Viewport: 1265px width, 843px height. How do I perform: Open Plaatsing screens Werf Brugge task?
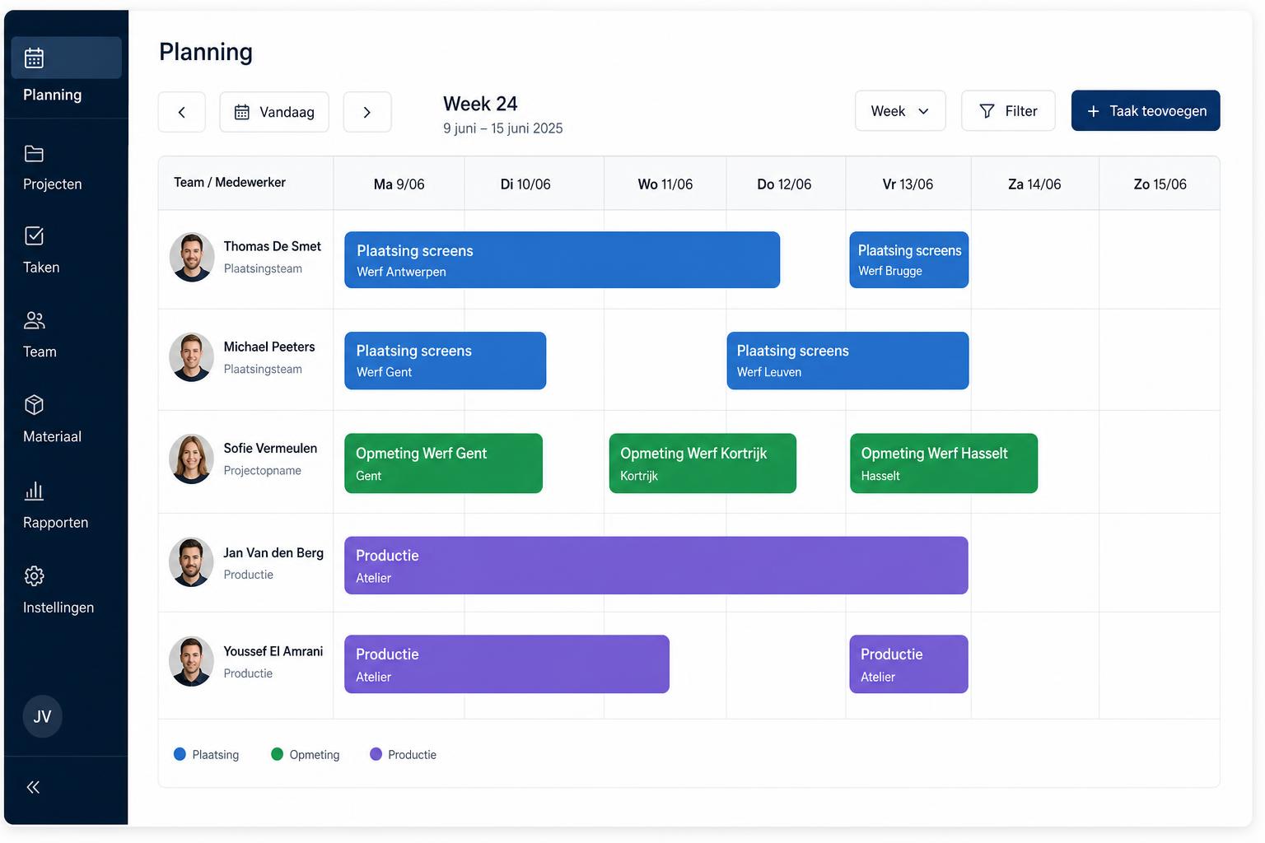click(908, 260)
